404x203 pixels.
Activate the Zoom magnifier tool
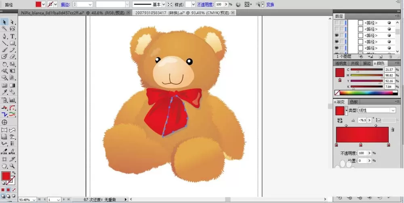coord(12,166)
